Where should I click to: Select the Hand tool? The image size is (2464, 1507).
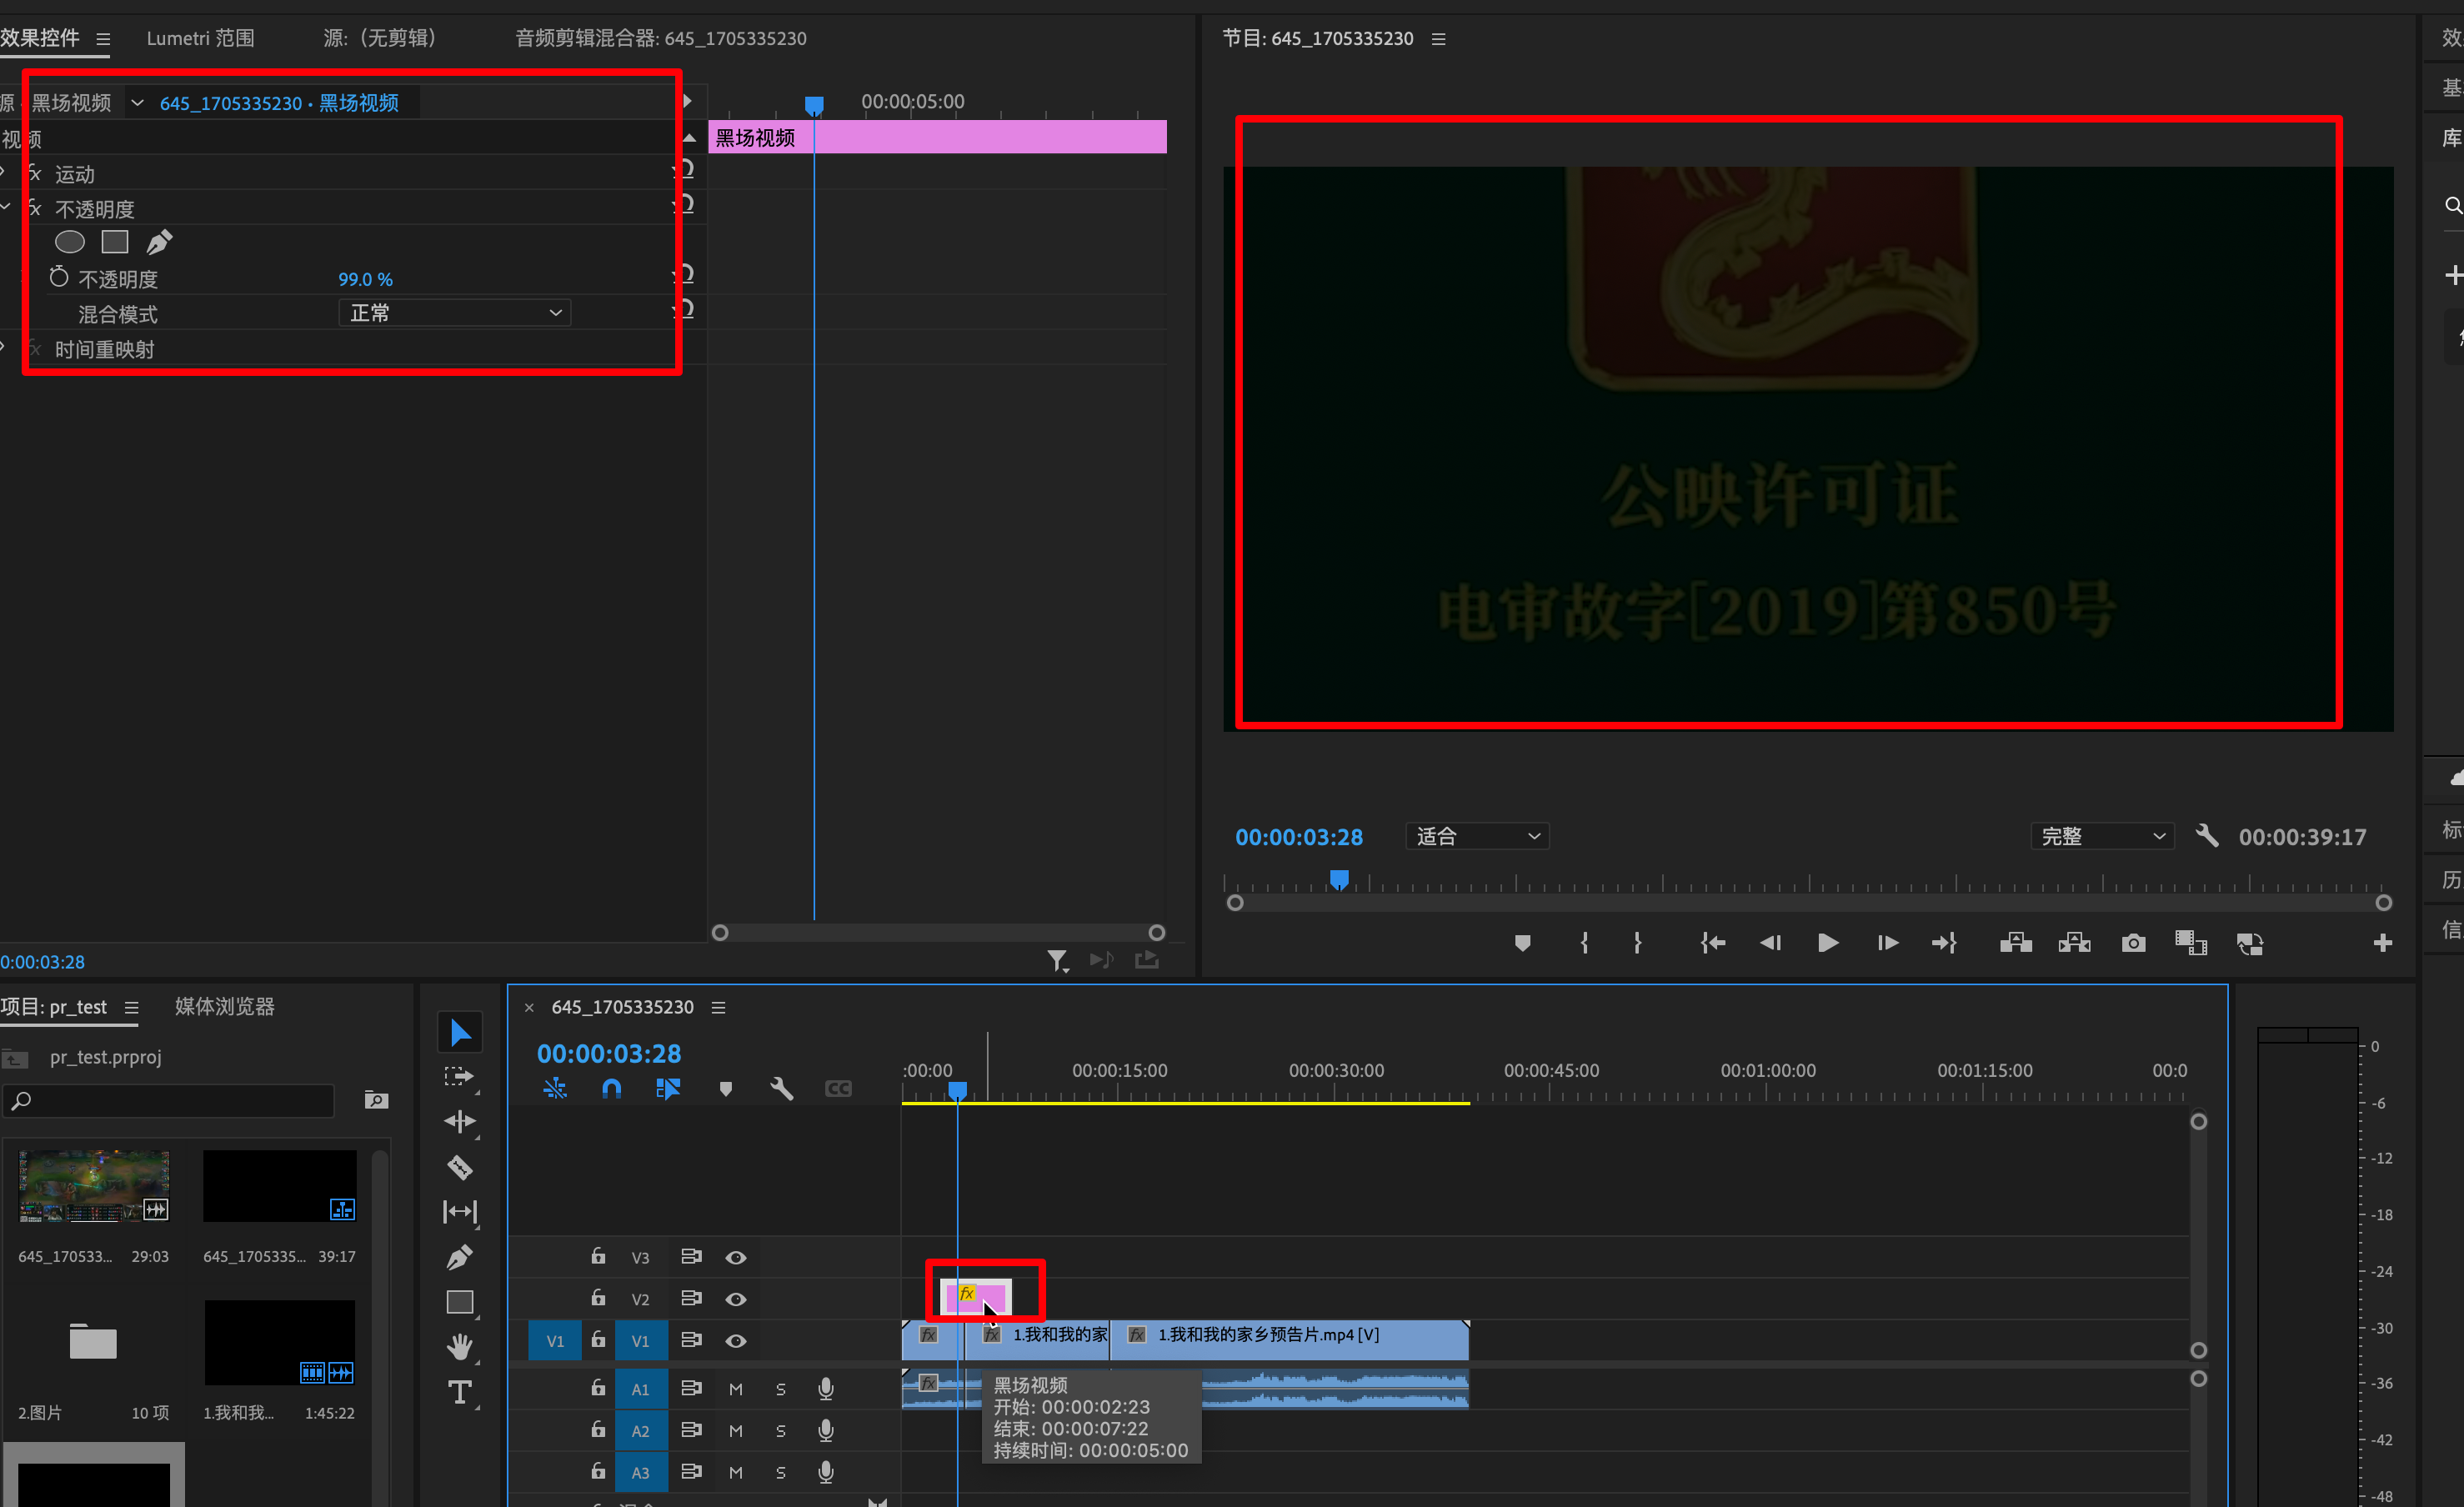pos(460,1347)
